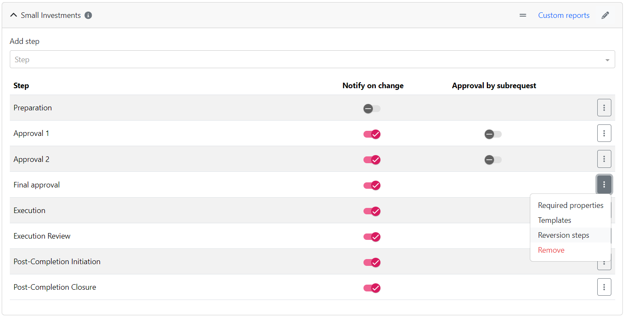Click the Final approval step name

(x=37, y=185)
